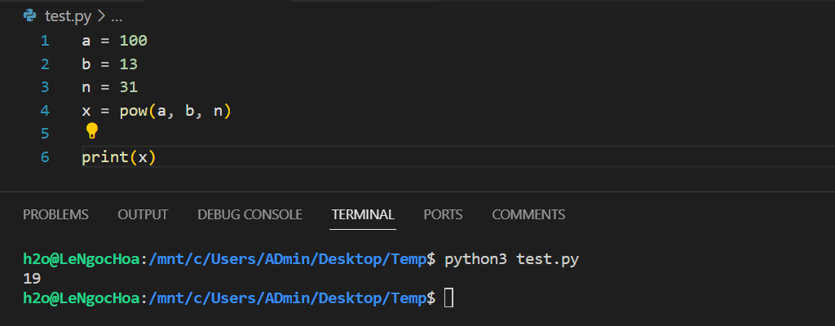Viewport: 835px width, 326px height.
Task: Click the value 13 on line 2
Action: click(128, 64)
